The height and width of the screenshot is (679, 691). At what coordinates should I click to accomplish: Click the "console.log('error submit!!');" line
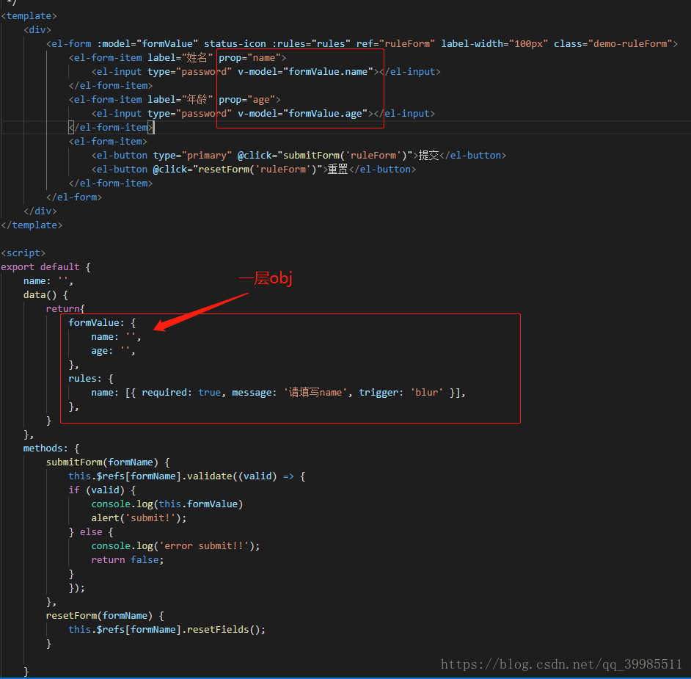pos(175,546)
